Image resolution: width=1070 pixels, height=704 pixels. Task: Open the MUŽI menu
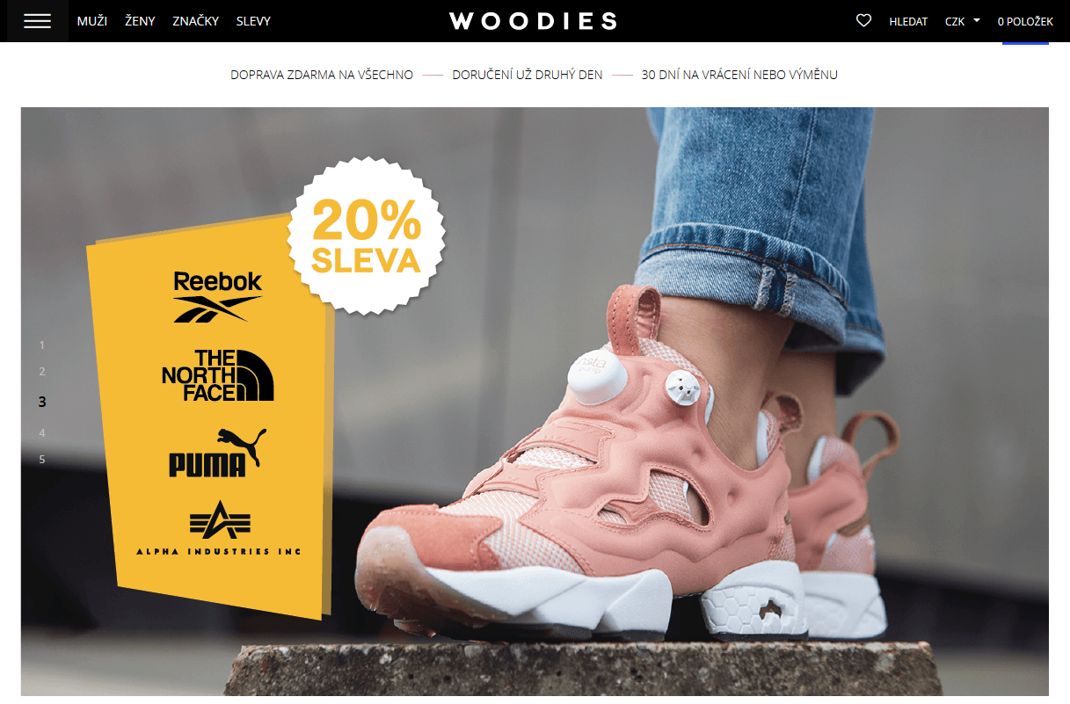(92, 21)
